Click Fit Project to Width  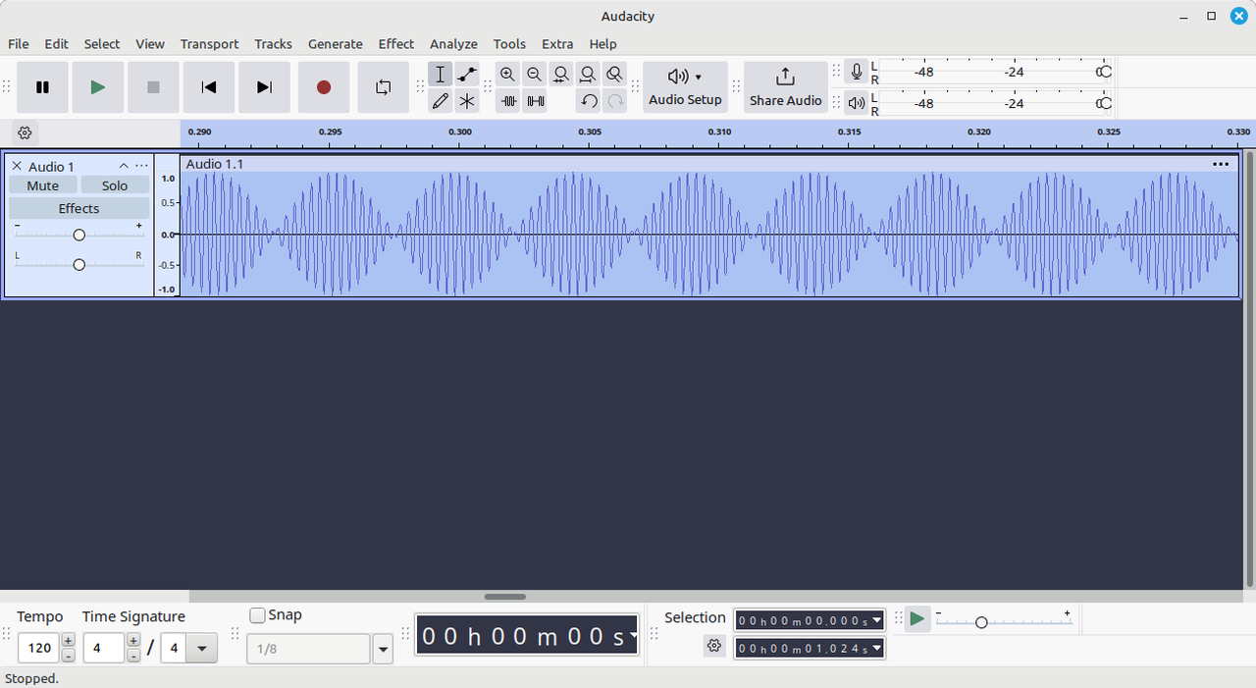pyautogui.click(x=587, y=74)
